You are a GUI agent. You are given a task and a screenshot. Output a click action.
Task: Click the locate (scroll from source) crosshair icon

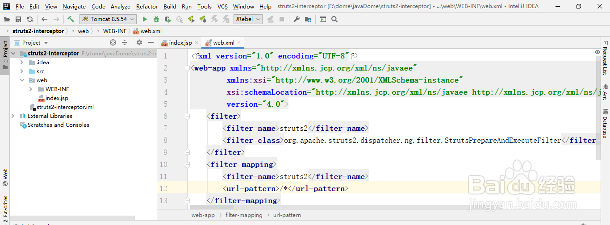(x=113, y=42)
